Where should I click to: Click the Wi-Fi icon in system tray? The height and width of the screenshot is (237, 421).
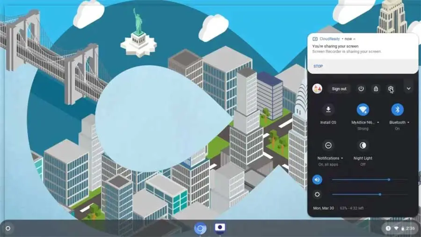pyautogui.click(x=396, y=229)
